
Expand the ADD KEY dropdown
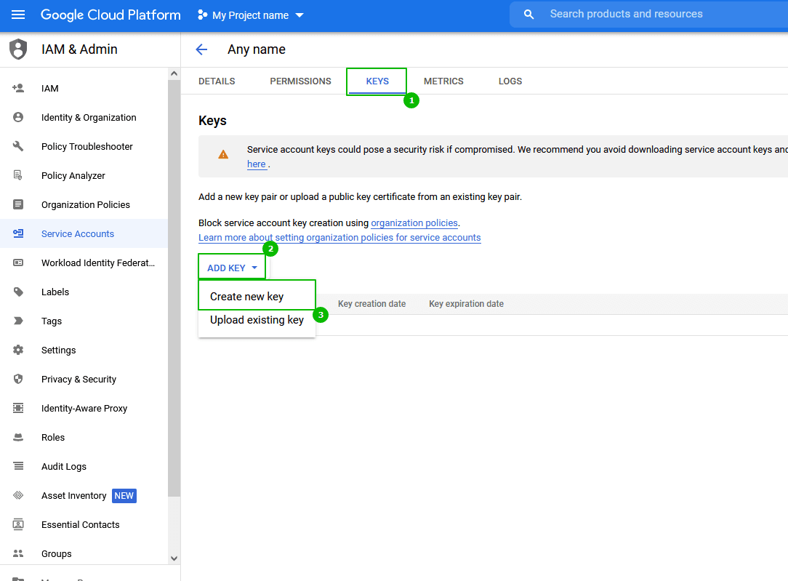[x=231, y=268]
